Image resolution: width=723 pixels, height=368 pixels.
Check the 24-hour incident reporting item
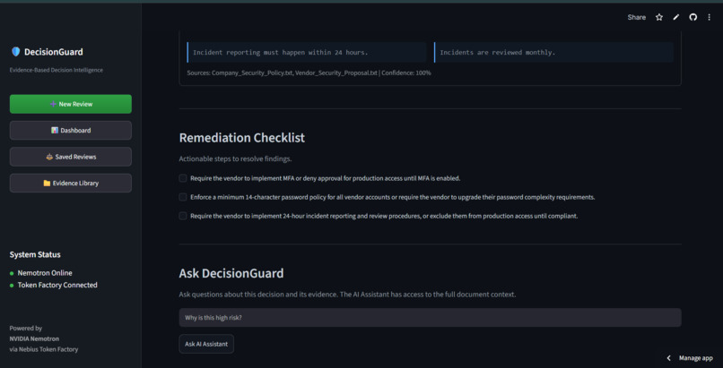click(183, 216)
